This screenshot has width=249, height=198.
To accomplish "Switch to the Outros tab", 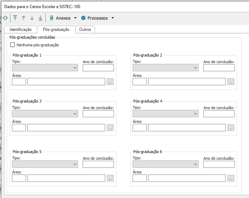I will pyautogui.click(x=85, y=29).
